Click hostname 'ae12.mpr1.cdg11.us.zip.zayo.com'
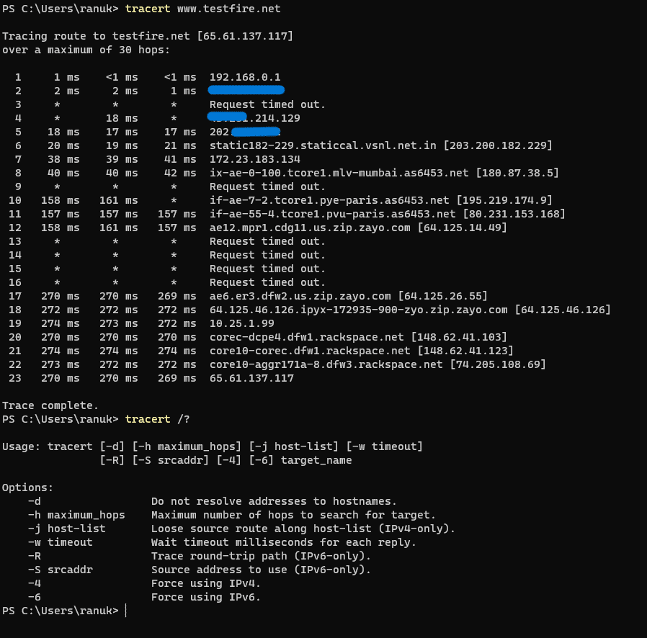647x638 pixels. pyautogui.click(x=310, y=228)
